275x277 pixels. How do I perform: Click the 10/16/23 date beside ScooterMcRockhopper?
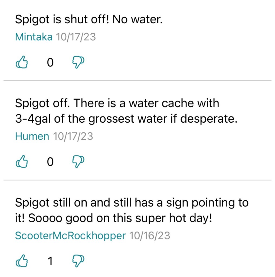point(150,236)
